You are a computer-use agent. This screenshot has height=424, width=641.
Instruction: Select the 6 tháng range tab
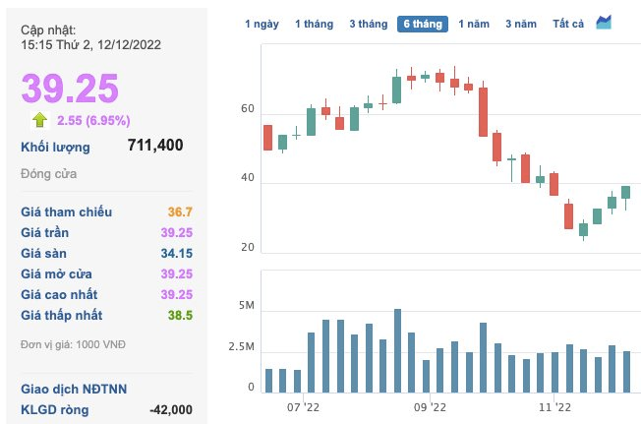tap(423, 24)
